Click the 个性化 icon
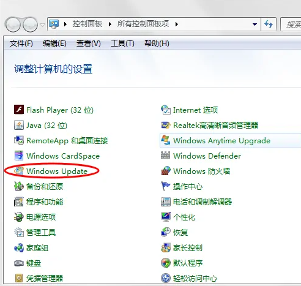The image size is (301, 286). [166, 217]
